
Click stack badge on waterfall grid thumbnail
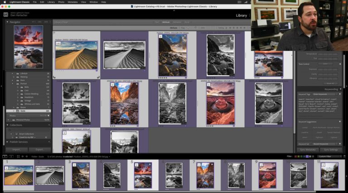(x=64, y=133)
